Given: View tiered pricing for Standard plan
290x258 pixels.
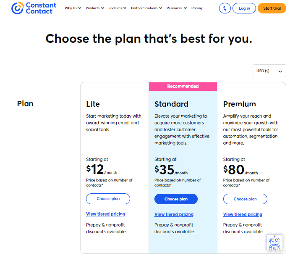Looking at the screenshot, I should click(174, 214).
